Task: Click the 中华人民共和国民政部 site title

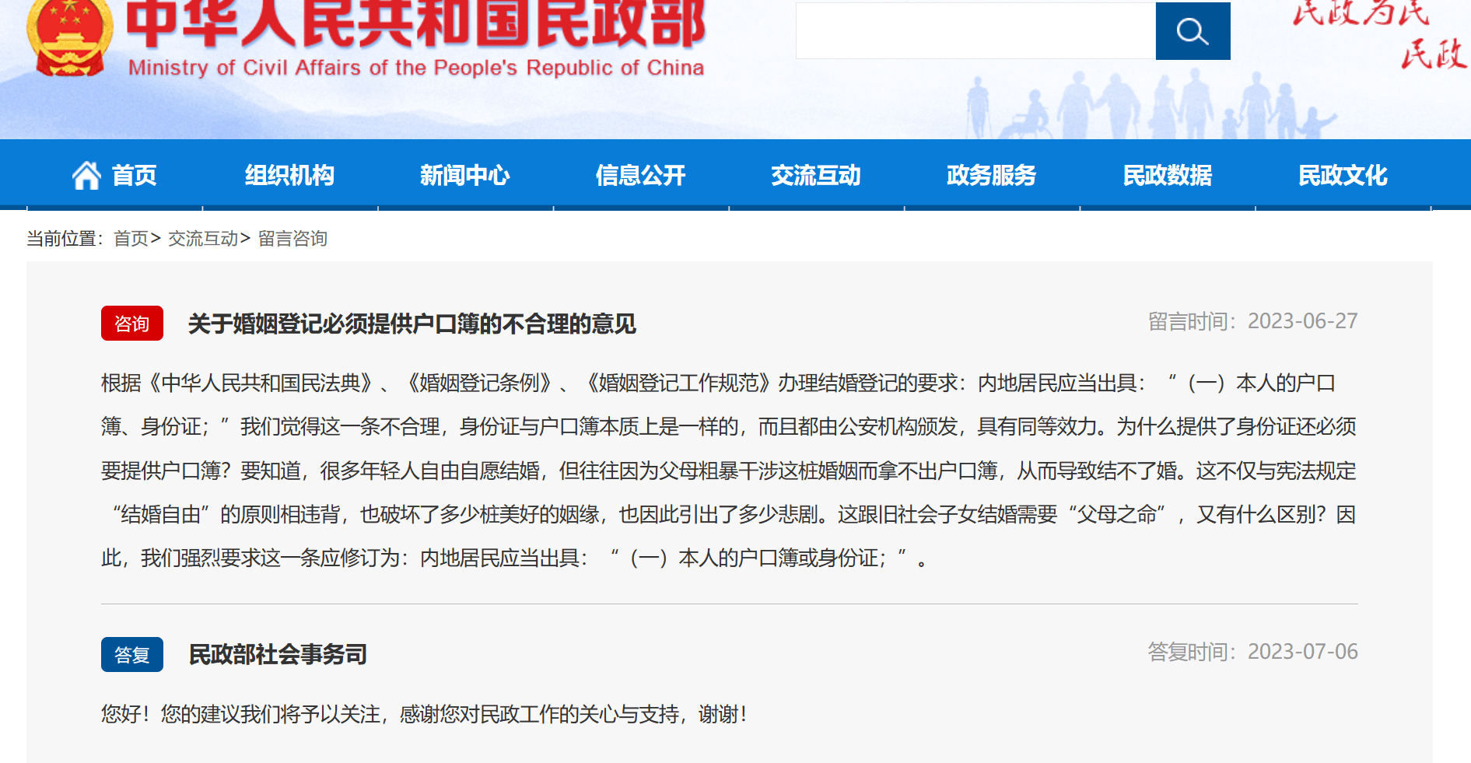Action: click(416, 23)
